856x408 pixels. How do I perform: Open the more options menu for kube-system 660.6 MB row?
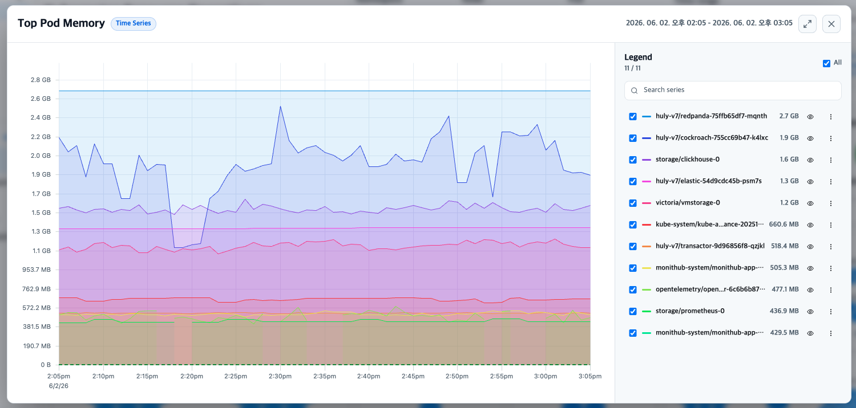pos(831,225)
